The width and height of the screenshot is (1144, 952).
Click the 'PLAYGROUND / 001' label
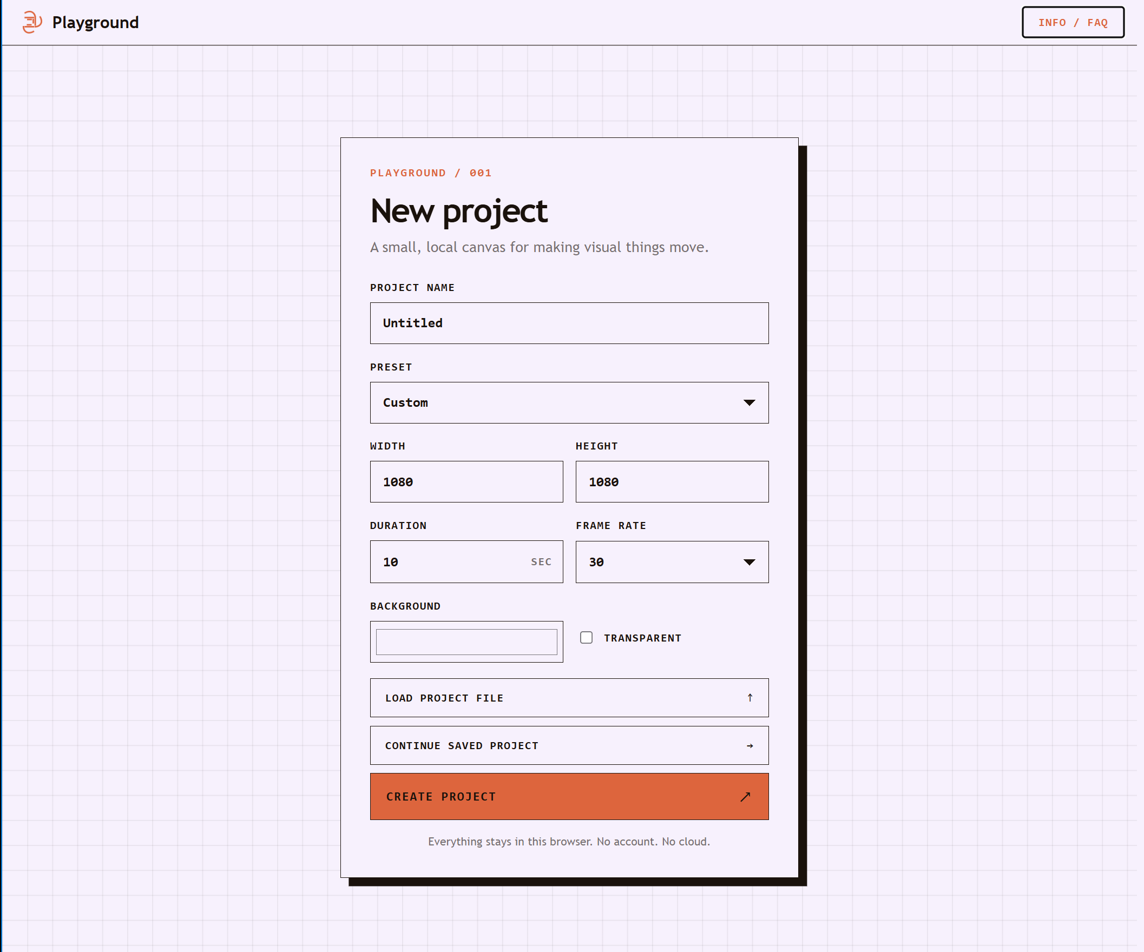point(430,173)
